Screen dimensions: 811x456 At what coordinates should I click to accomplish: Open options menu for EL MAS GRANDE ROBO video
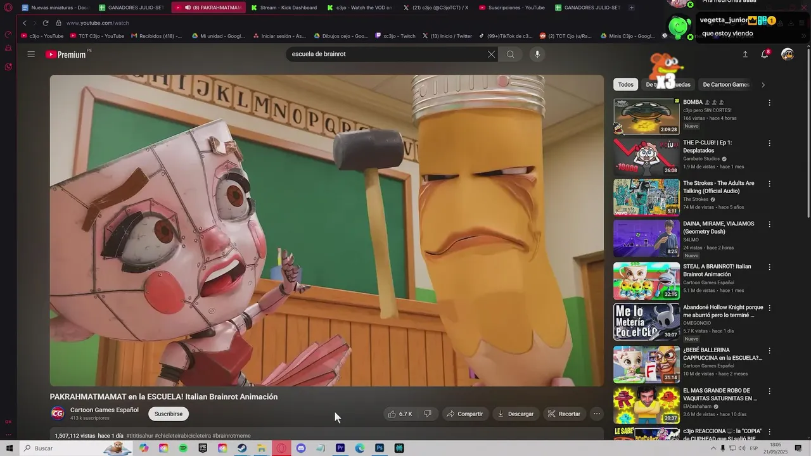click(x=770, y=391)
